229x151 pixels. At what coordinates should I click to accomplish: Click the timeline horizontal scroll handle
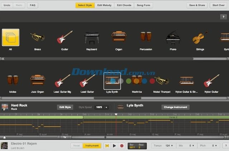pyautogui.click(x=105, y=137)
